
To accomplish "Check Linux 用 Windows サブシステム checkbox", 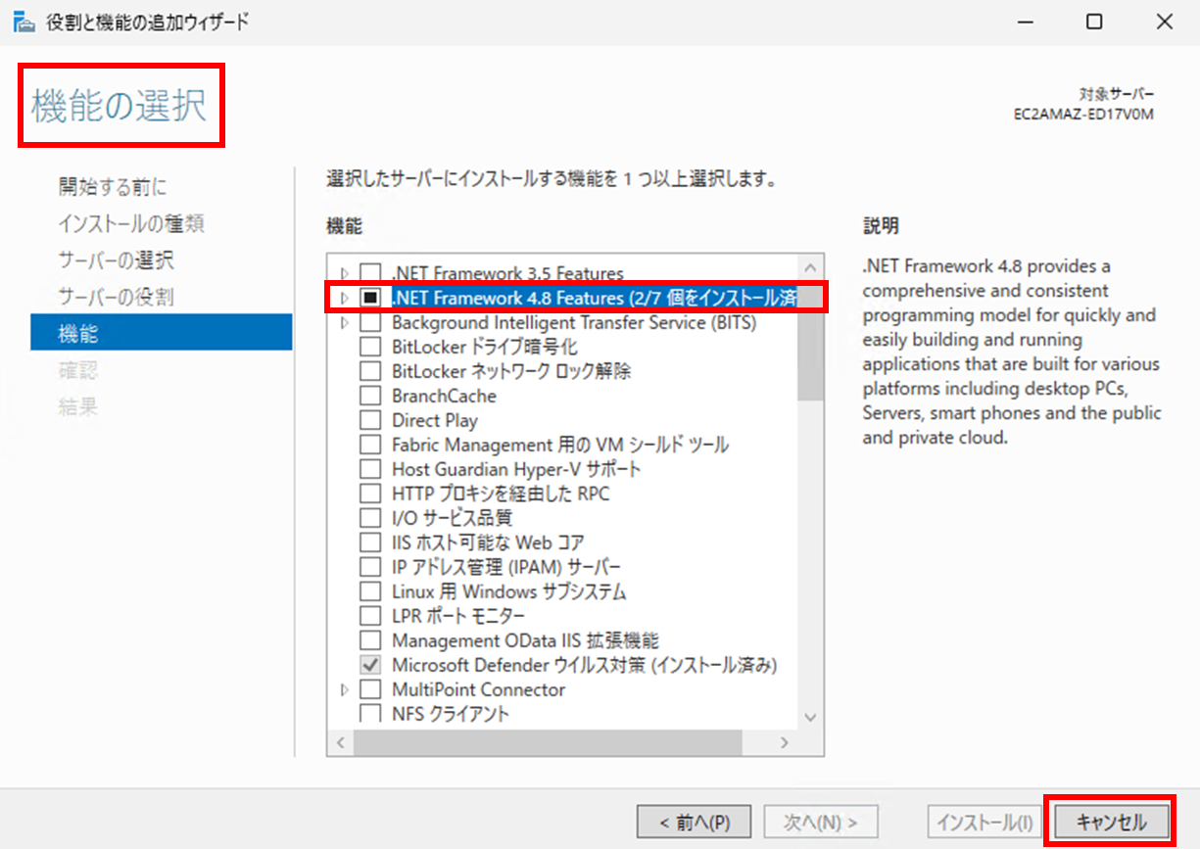I will coord(370,591).
